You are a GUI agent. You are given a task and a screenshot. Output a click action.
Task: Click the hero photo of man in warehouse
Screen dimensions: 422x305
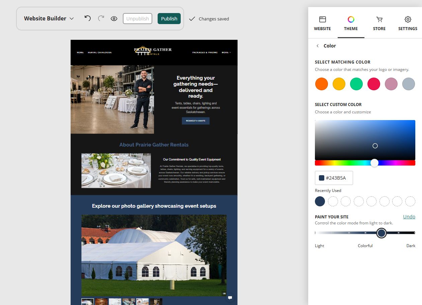point(112,99)
